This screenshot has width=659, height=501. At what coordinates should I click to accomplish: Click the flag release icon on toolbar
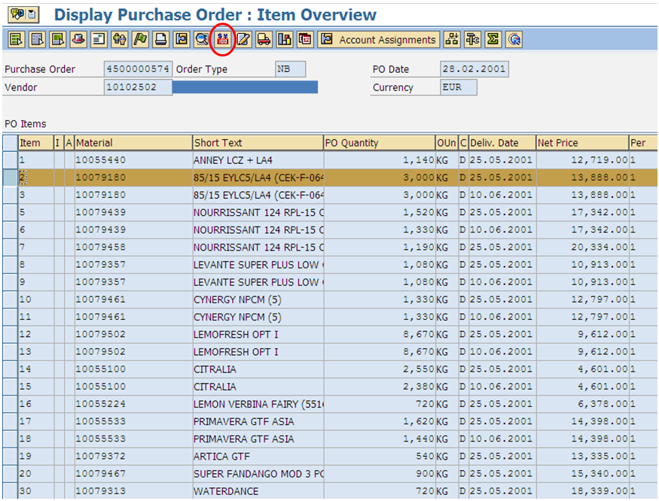click(139, 39)
